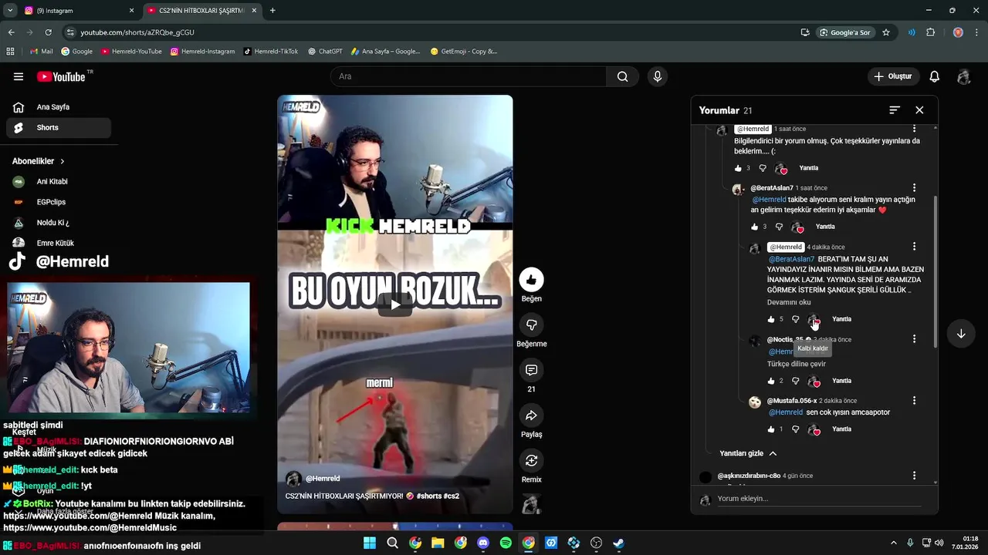988x555 pixels.
Task: Open a new browser tab
Action: click(272, 11)
